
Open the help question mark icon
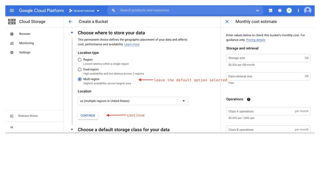[280, 10]
